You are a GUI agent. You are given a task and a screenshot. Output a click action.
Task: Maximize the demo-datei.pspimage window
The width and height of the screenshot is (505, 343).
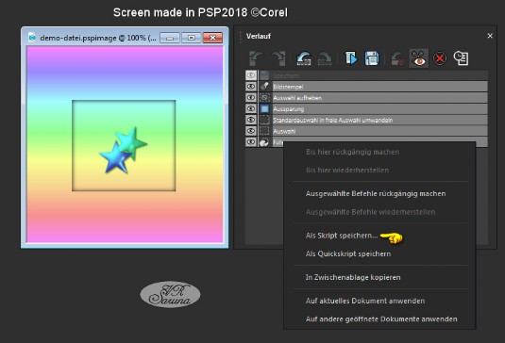coord(192,38)
